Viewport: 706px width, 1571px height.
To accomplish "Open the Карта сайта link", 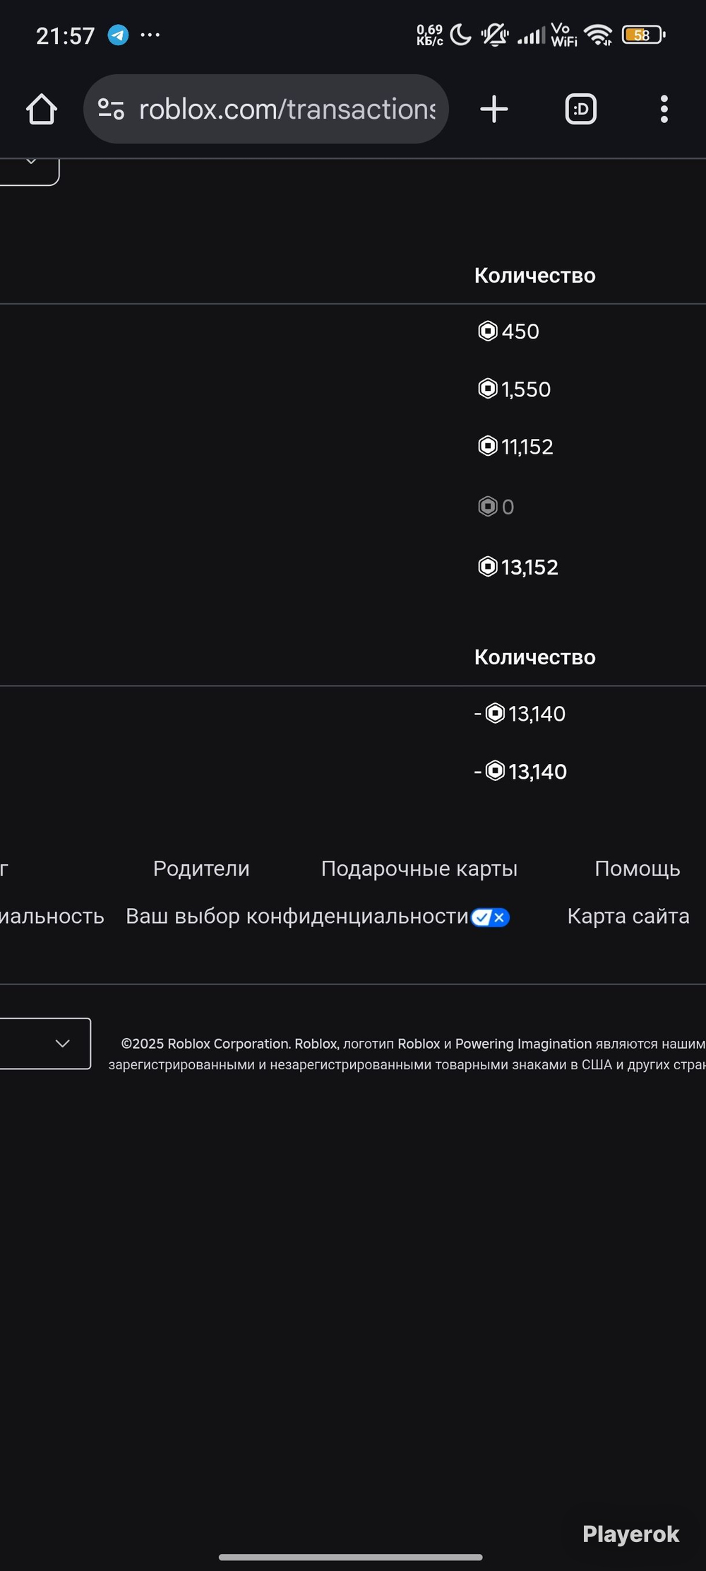I will pos(628,916).
